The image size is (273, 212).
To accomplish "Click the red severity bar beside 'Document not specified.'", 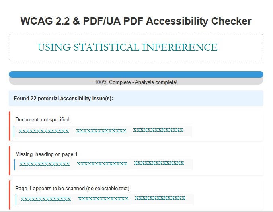I will tap(10, 126).
